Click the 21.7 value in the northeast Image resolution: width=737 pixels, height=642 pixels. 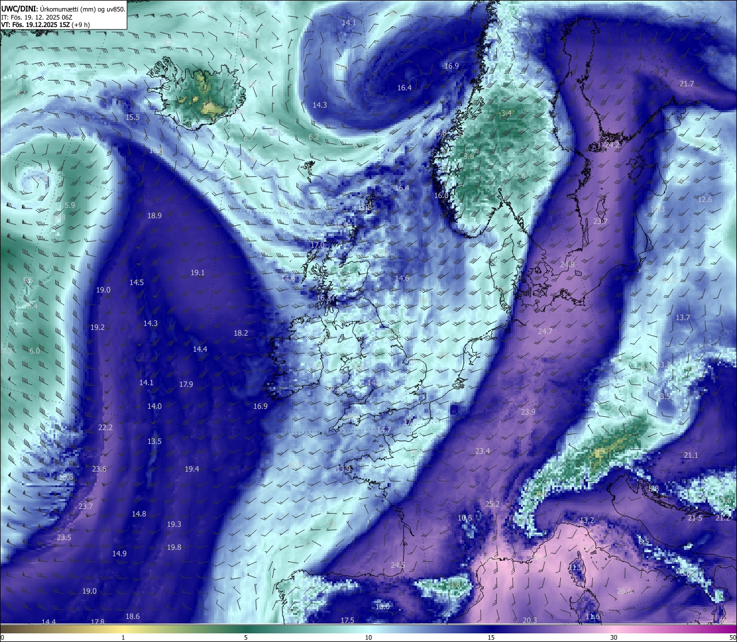(x=686, y=83)
